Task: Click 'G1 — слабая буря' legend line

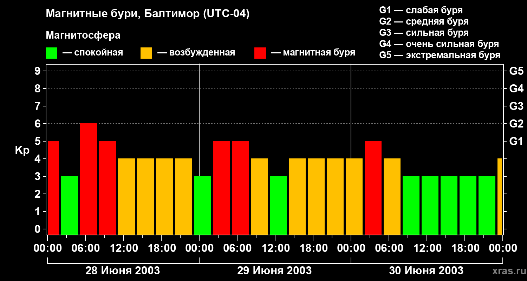Action: click(x=421, y=10)
